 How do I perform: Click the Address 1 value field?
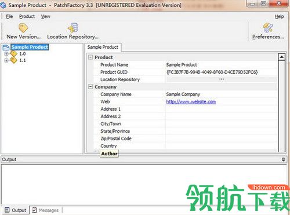point(222,109)
